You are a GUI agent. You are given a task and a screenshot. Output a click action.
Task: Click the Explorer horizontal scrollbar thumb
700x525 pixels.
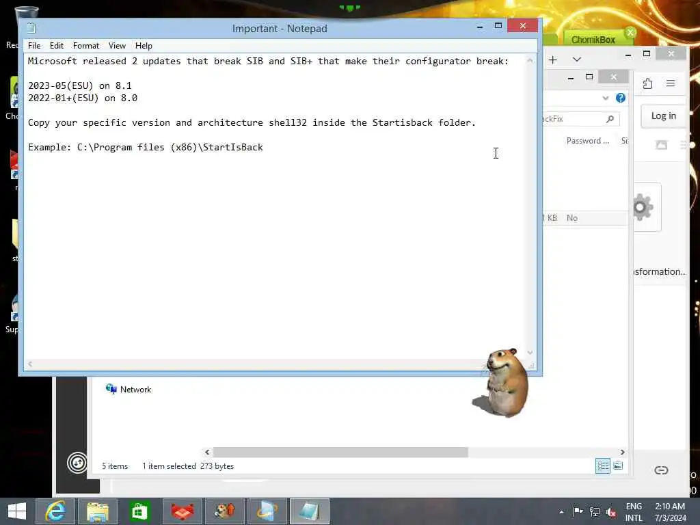coord(340,453)
